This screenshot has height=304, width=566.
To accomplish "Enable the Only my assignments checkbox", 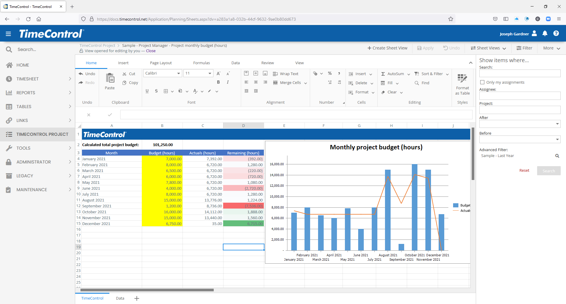I will 482,82.
